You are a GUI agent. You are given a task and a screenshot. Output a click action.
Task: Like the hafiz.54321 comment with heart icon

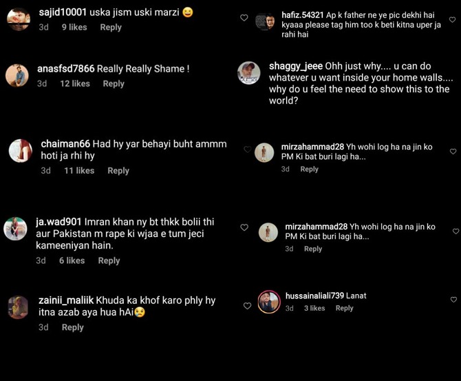244,18
